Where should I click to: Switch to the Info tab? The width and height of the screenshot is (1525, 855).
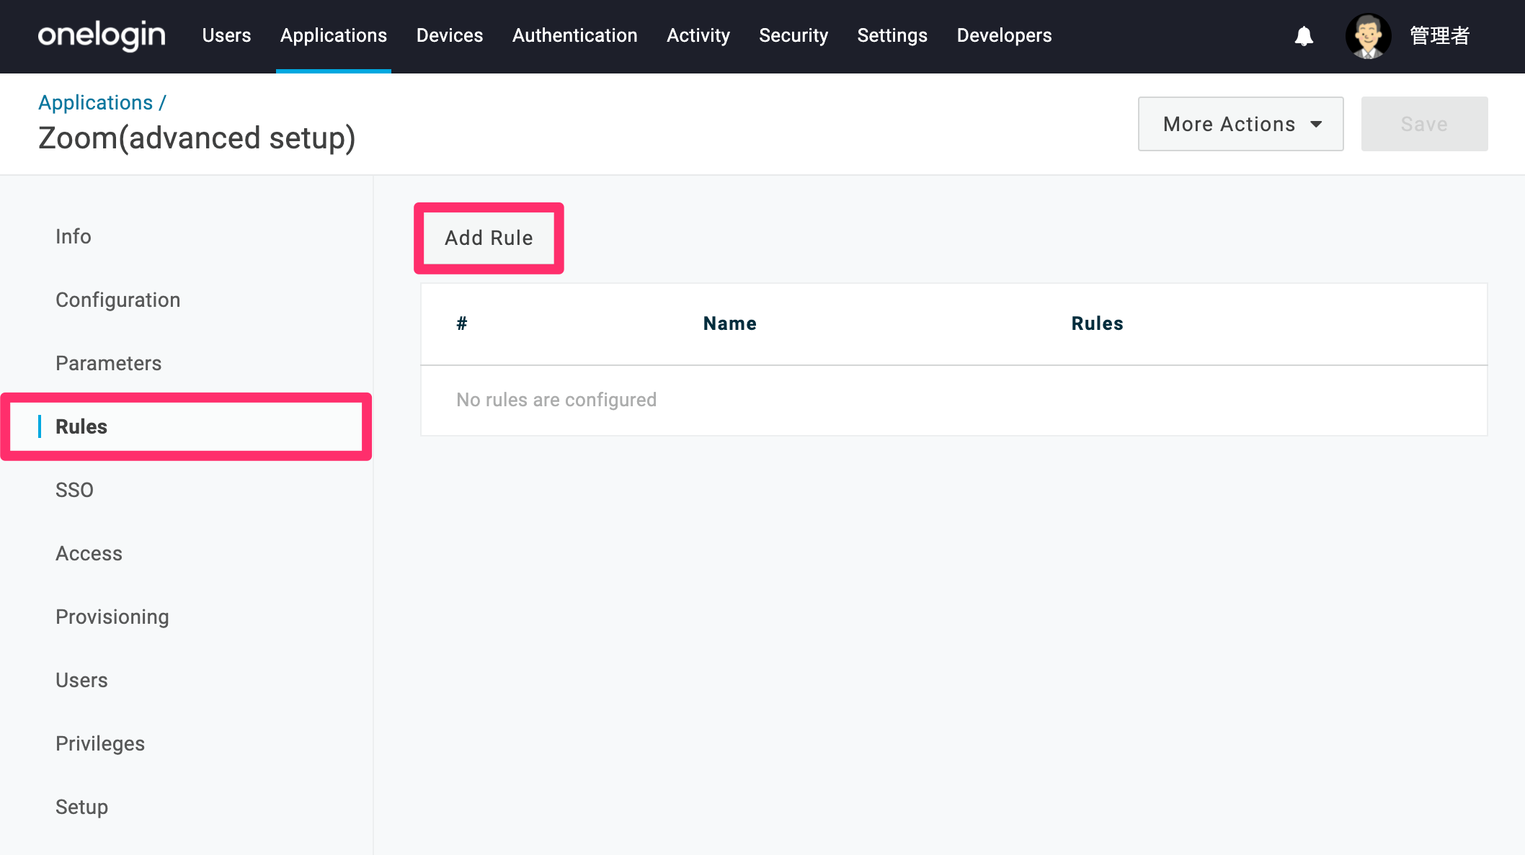tap(74, 236)
